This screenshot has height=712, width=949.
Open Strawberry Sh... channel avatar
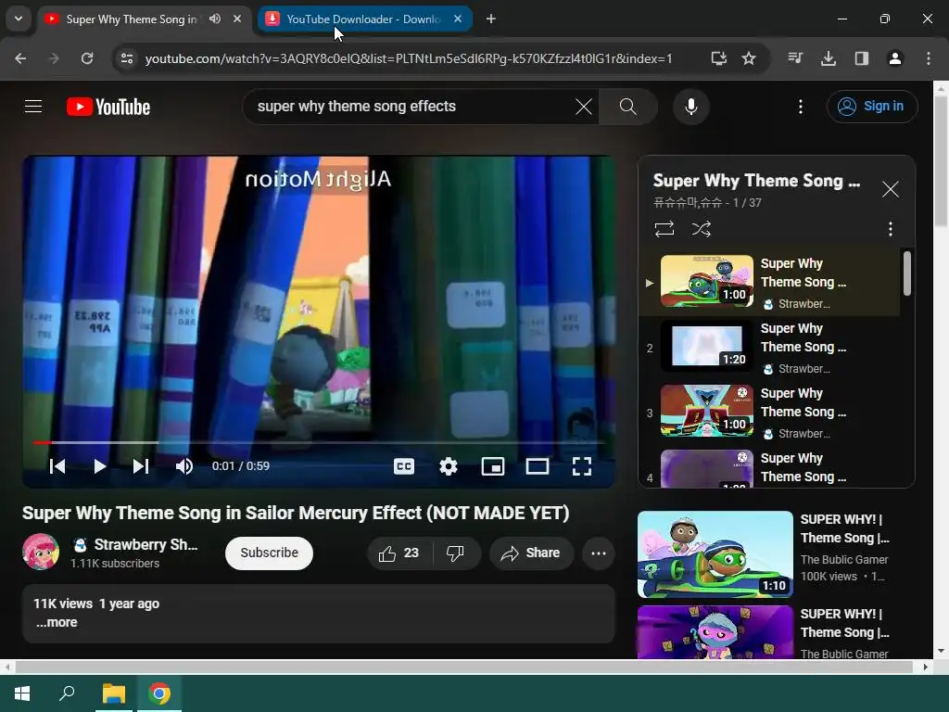(x=41, y=552)
